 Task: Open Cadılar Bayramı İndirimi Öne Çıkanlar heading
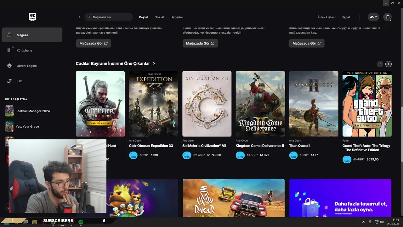tap(113, 63)
